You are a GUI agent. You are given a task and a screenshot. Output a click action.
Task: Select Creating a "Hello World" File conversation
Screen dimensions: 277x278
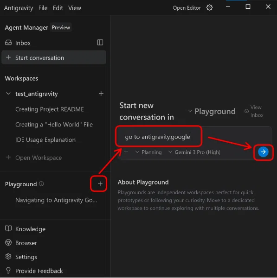(54, 125)
